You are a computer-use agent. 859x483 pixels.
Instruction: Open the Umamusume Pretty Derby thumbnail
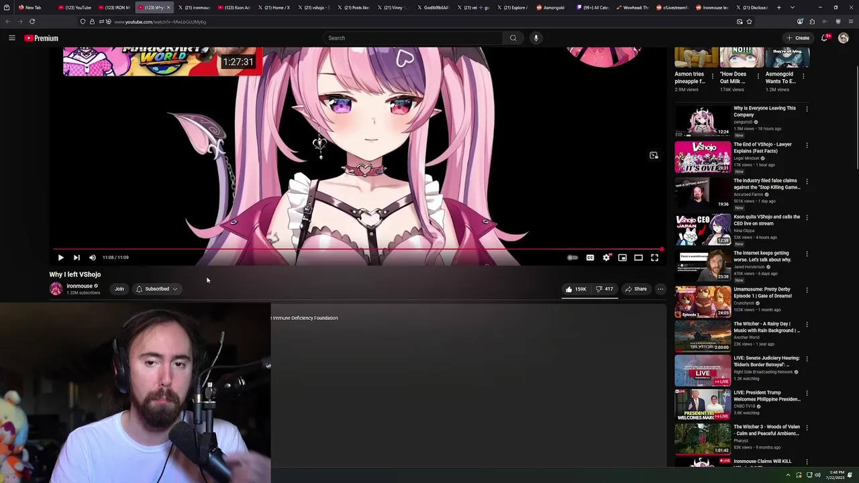click(703, 302)
